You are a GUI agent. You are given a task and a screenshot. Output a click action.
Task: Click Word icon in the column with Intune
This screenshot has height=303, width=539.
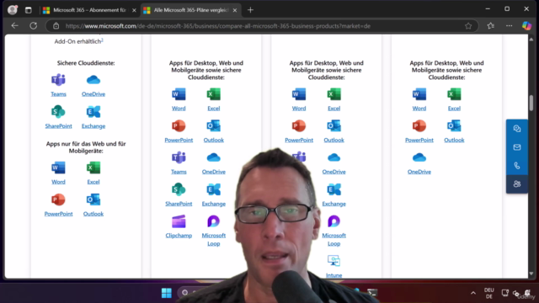coord(299,94)
